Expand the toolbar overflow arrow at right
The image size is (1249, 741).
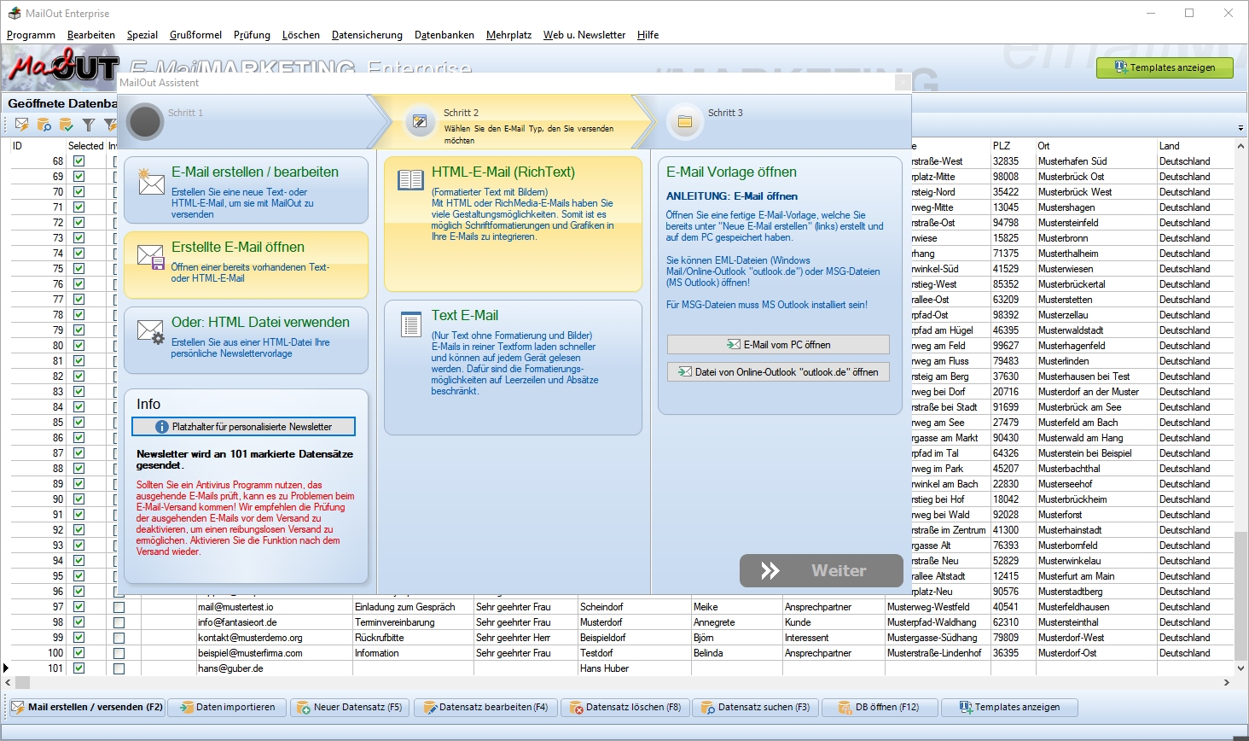pyautogui.click(x=1240, y=128)
